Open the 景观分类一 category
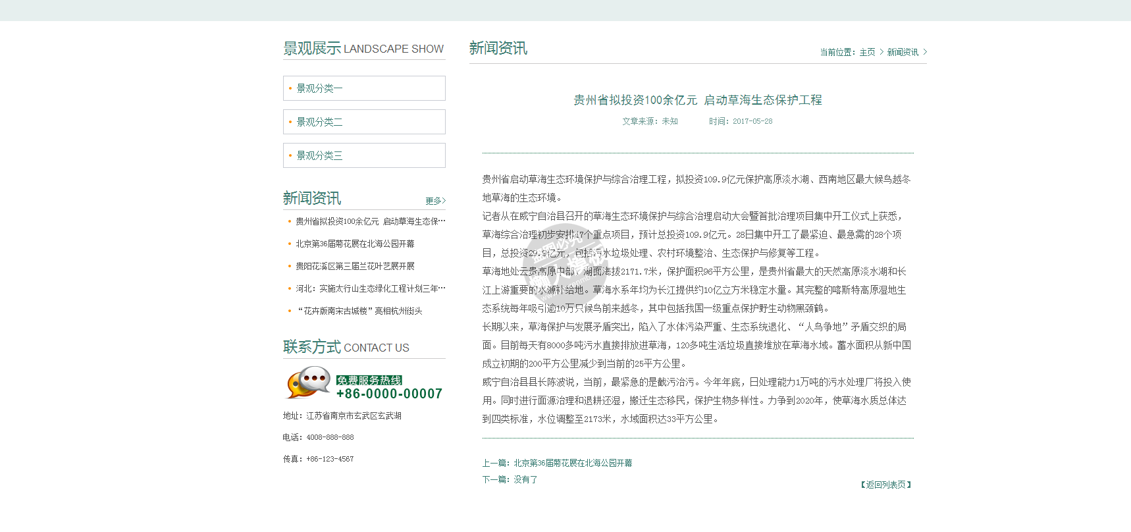The width and height of the screenshot is (1131, 532). click(319, 88)
